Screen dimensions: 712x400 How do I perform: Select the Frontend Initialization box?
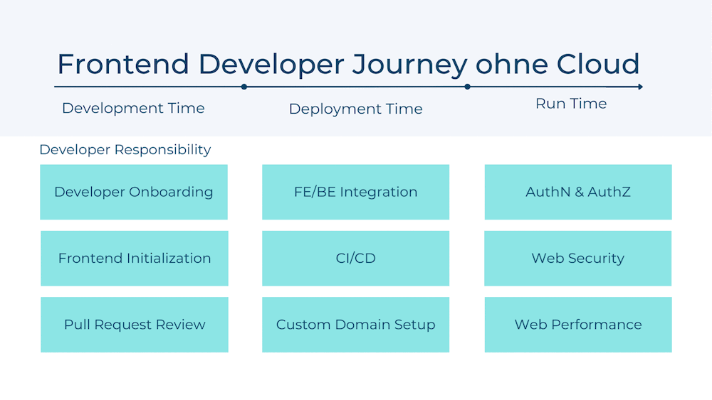[135, 258]
